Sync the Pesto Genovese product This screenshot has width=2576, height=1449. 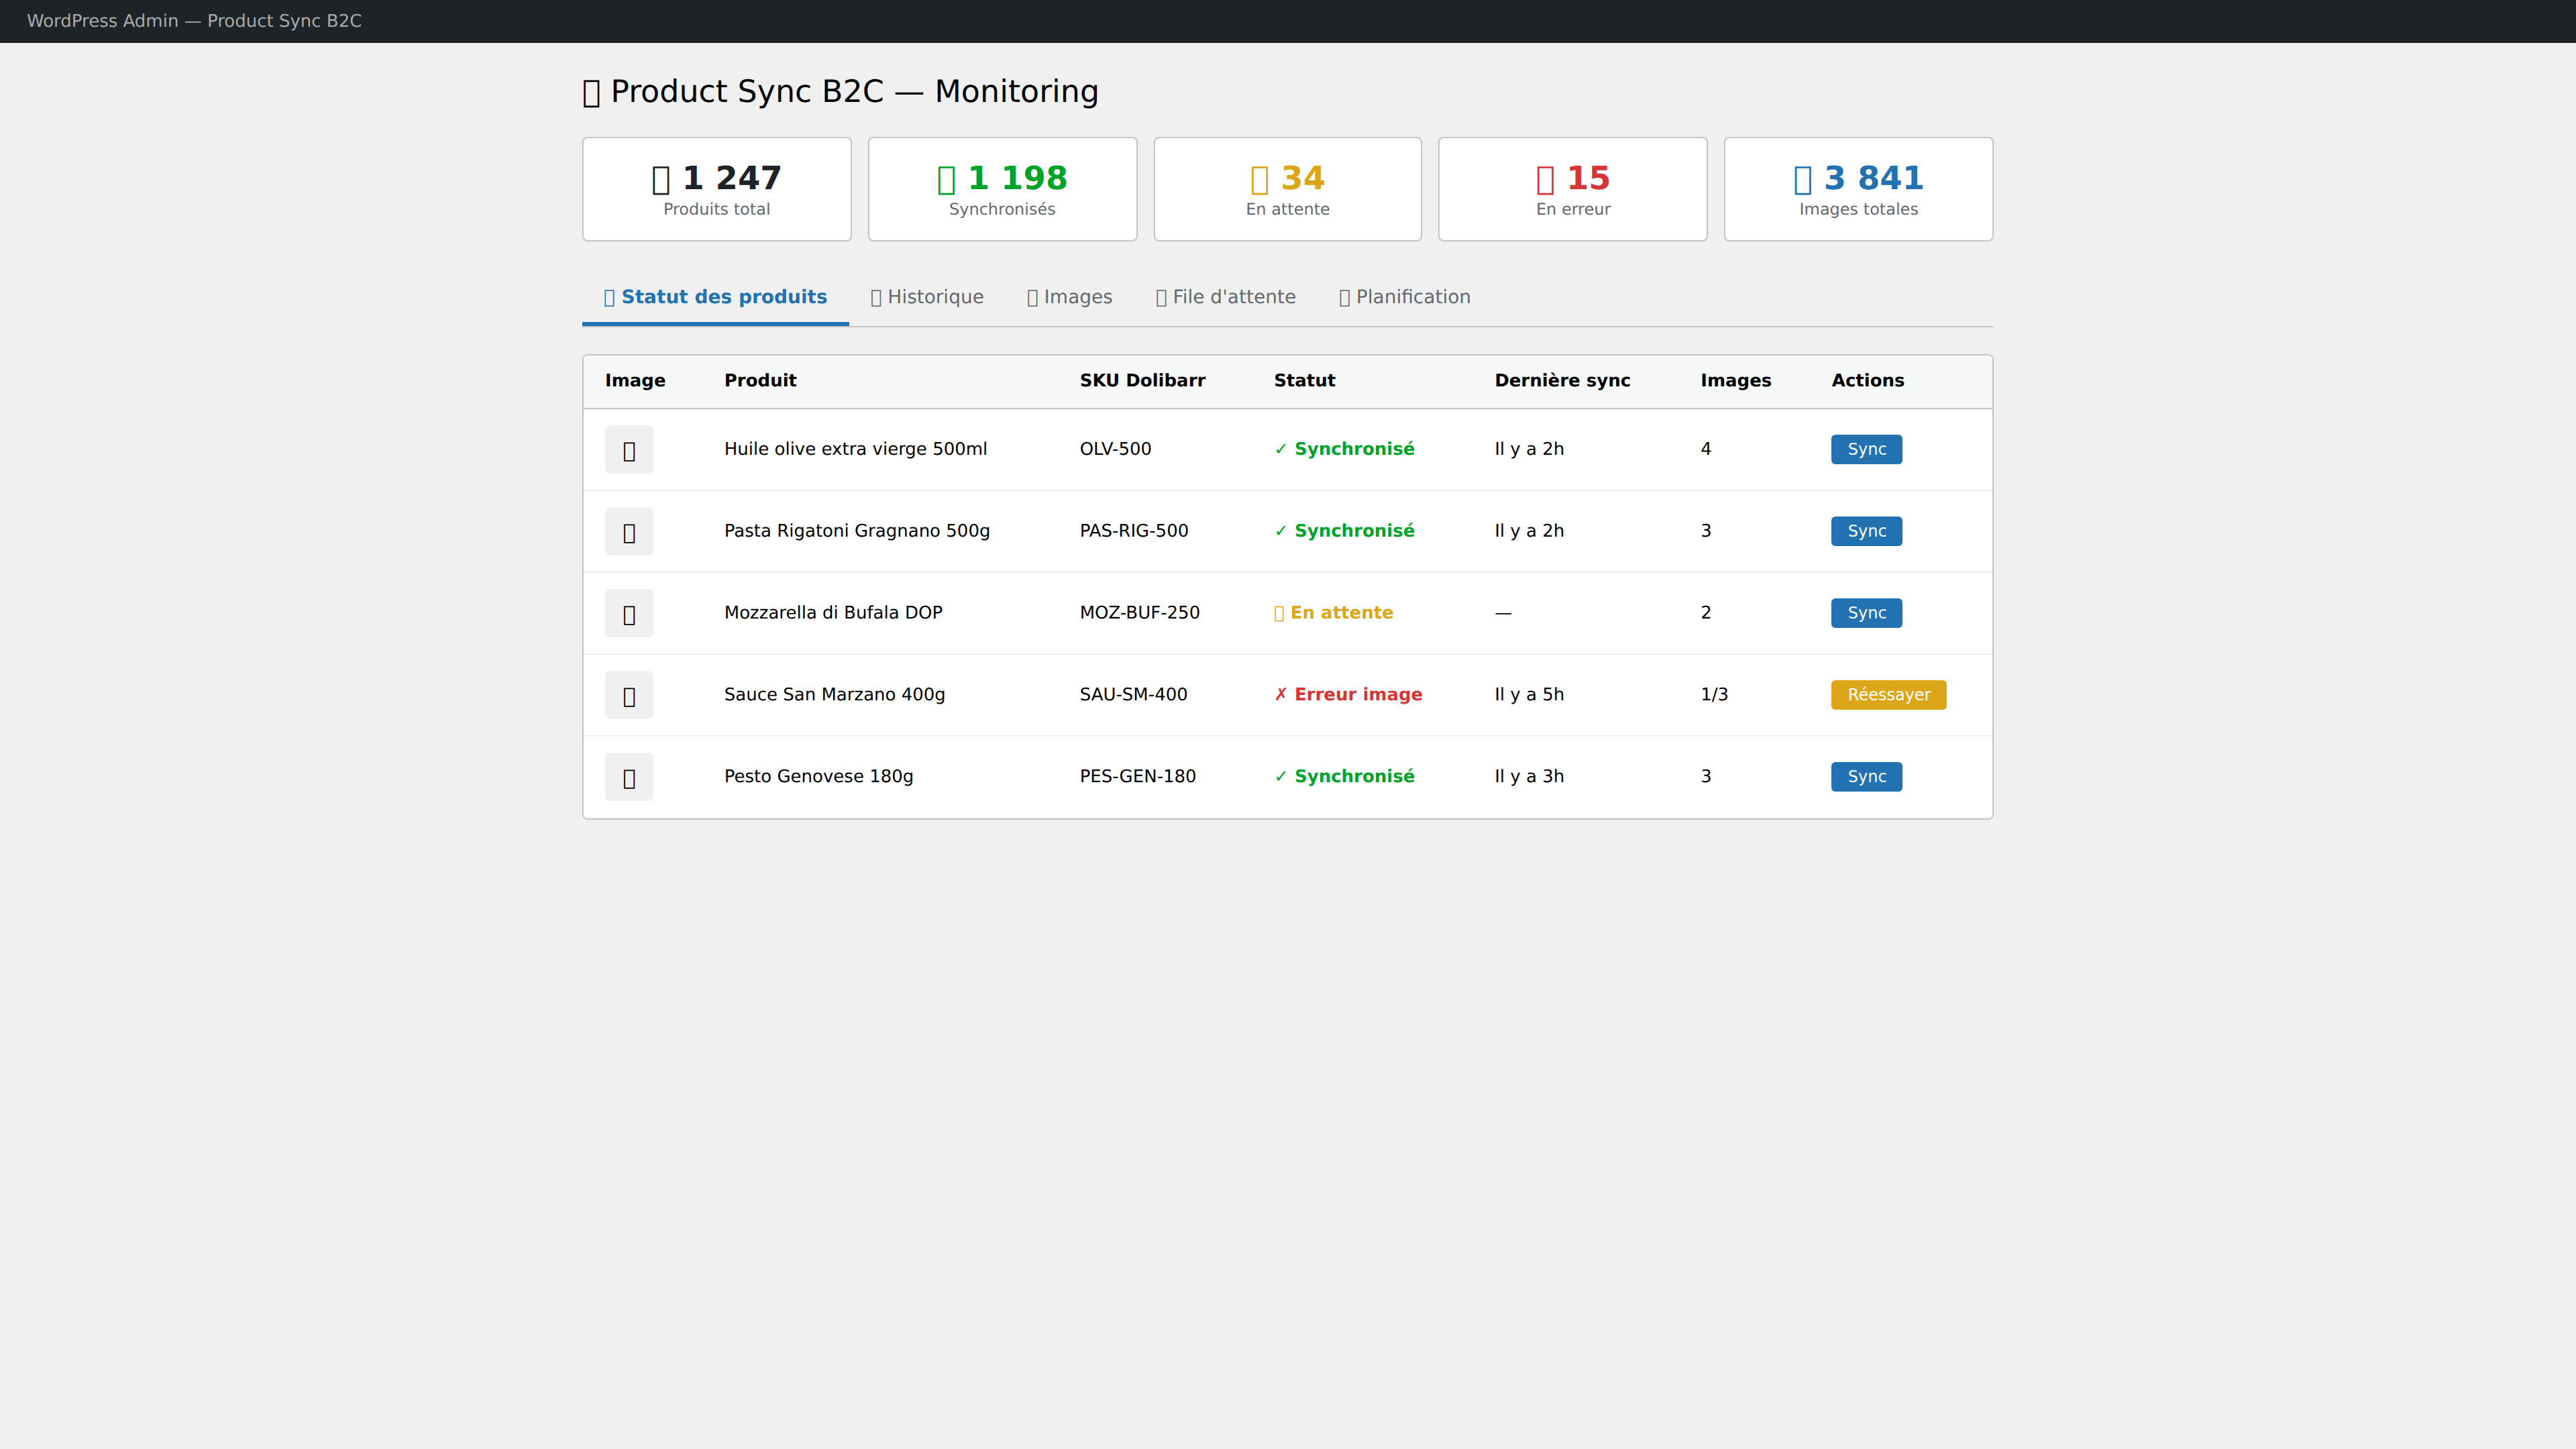click(1866, 776)
